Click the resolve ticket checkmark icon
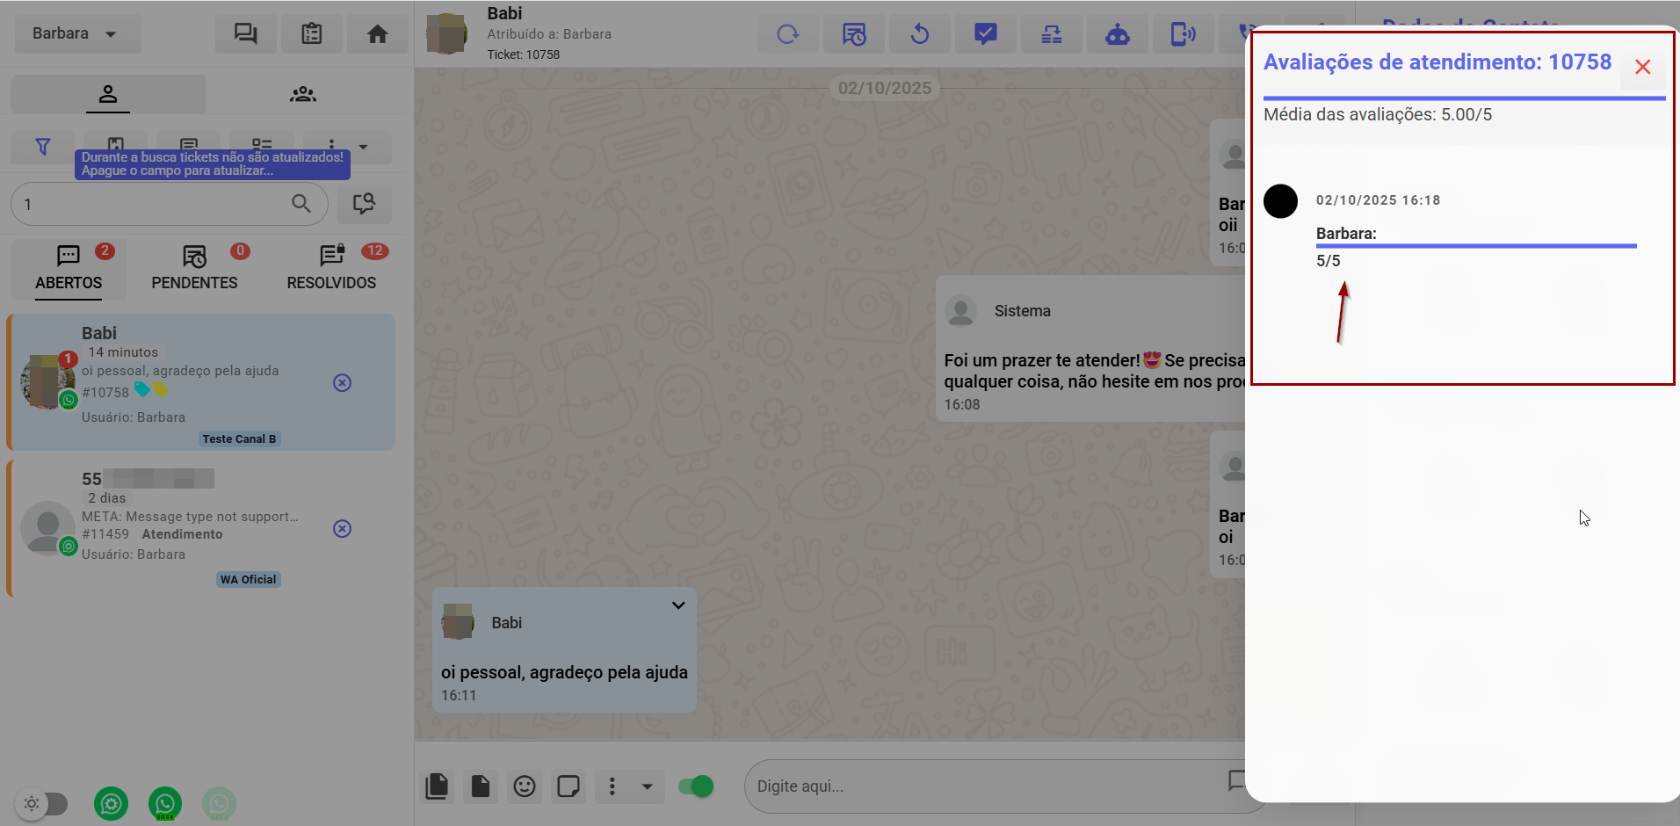Viewport: 1680px width, 826px height. (x=985, y=34)
